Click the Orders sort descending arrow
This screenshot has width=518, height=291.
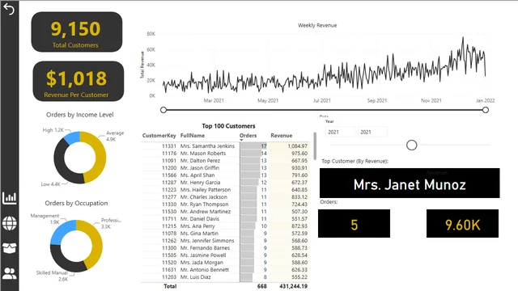pos(241,140)
